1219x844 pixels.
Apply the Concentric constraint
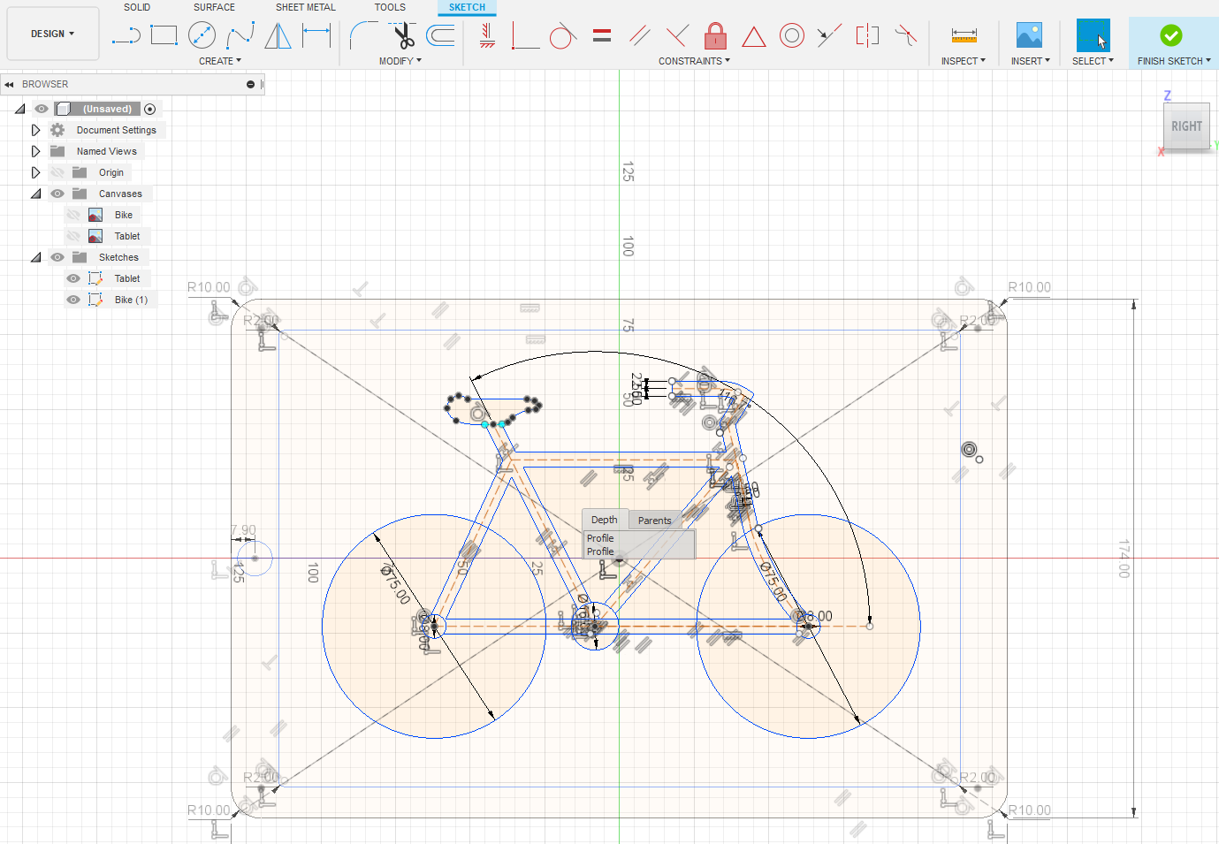coord(792,36)
